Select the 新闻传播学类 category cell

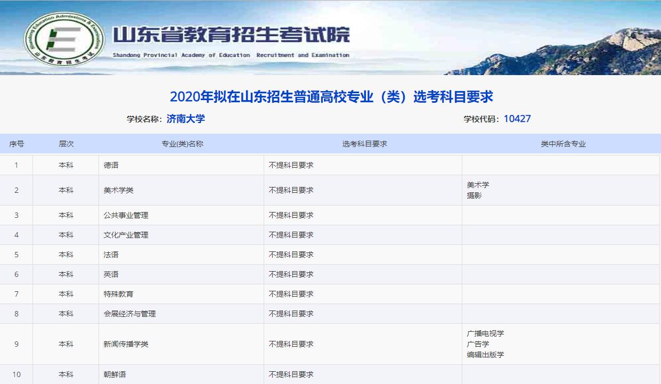[126, 344]
